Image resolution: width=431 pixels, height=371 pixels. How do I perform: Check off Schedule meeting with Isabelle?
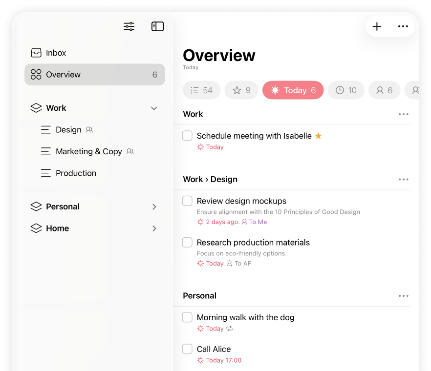187,135
